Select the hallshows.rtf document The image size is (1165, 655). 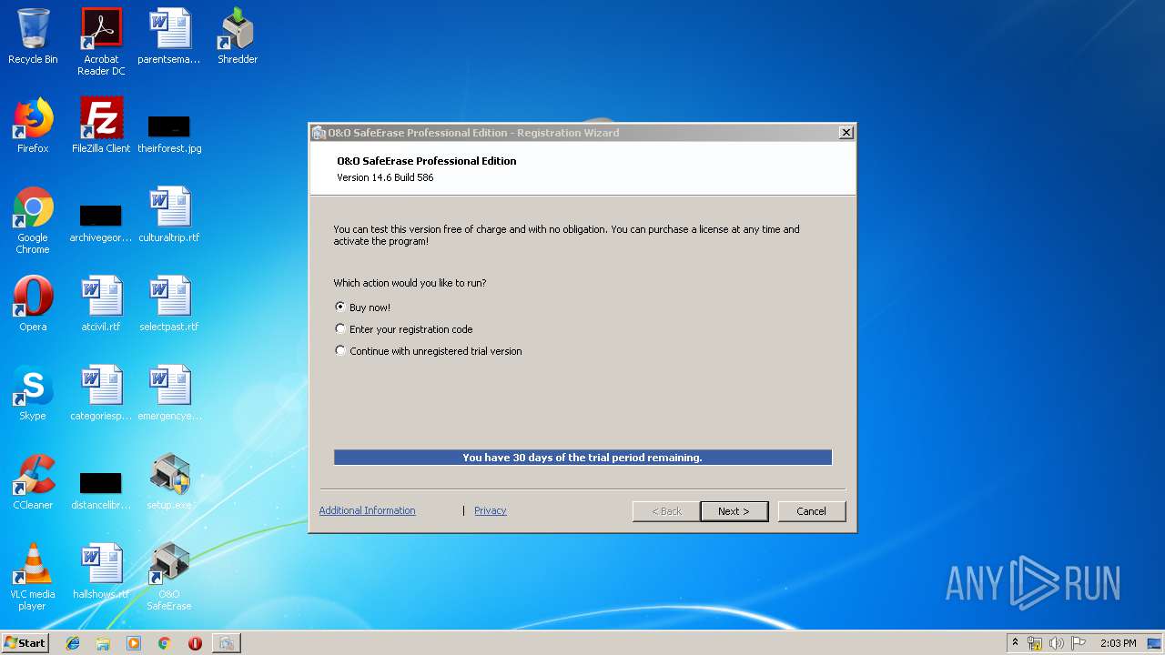tap(101, 571)
